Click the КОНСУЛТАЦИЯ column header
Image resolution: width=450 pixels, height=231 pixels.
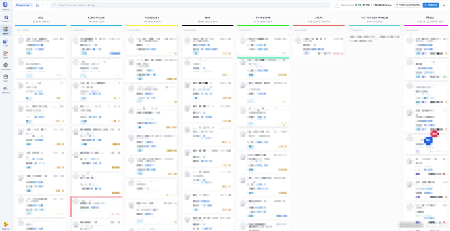point(96,18)
